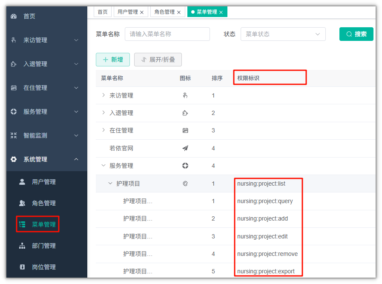Click the nursing:project:remove permission text
Viewport: 382px width, 284px height.
click(x=267, y=254)
